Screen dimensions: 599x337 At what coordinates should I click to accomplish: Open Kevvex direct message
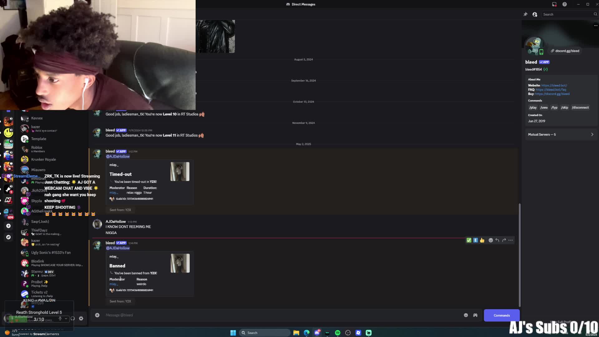pyautogui.click(x=53, y=118)
